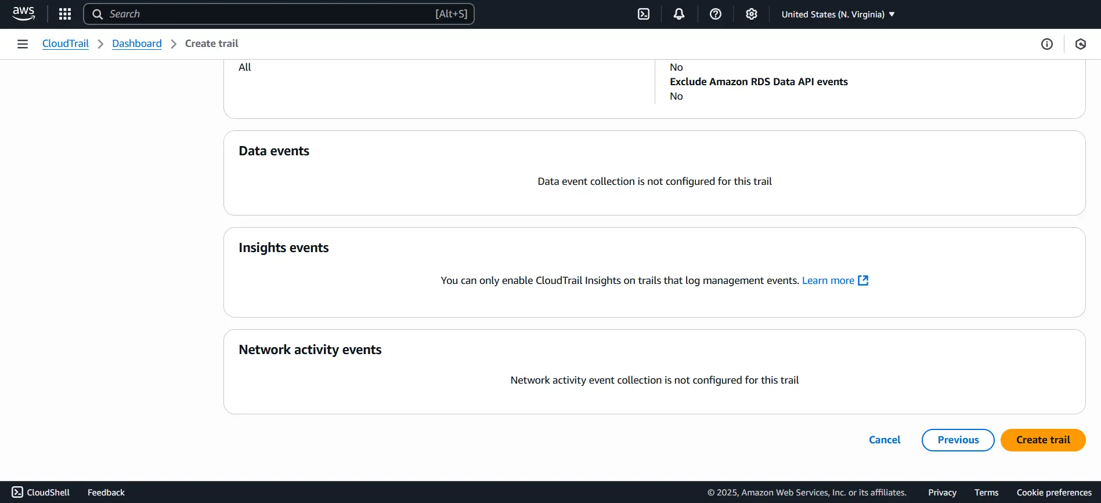Open the settings gear icon
This screenshot has height=503, width=1101.
click(752, 14)
